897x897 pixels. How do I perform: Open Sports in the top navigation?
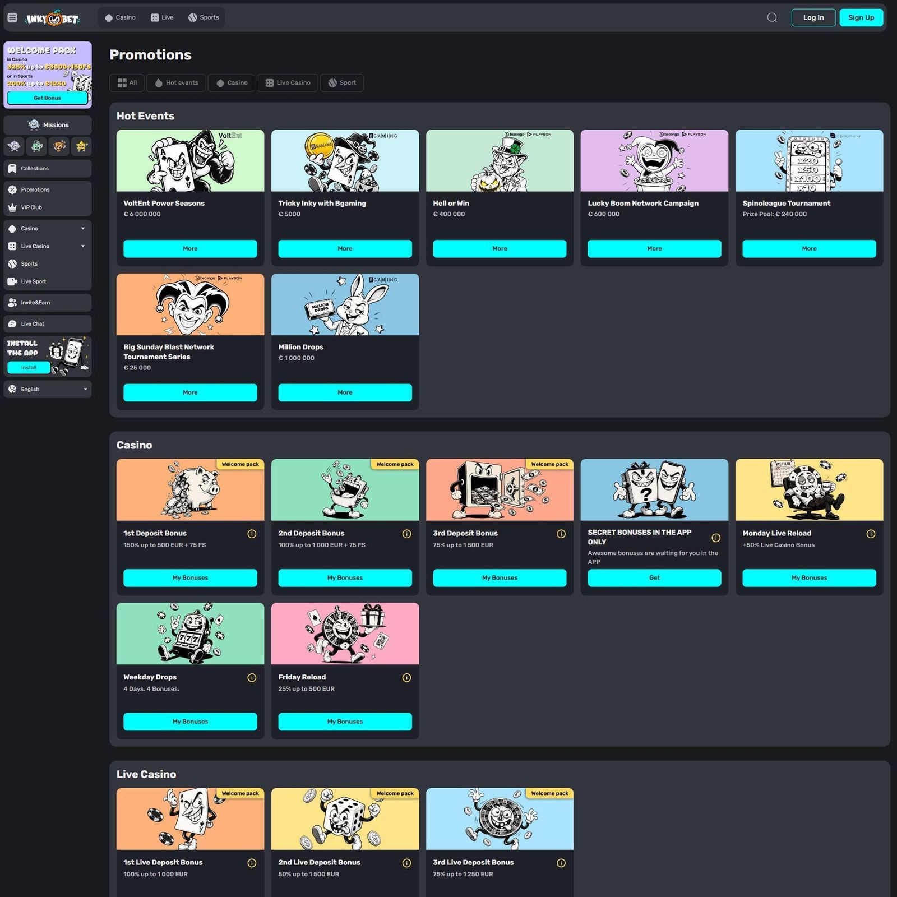tap(204, 17)
